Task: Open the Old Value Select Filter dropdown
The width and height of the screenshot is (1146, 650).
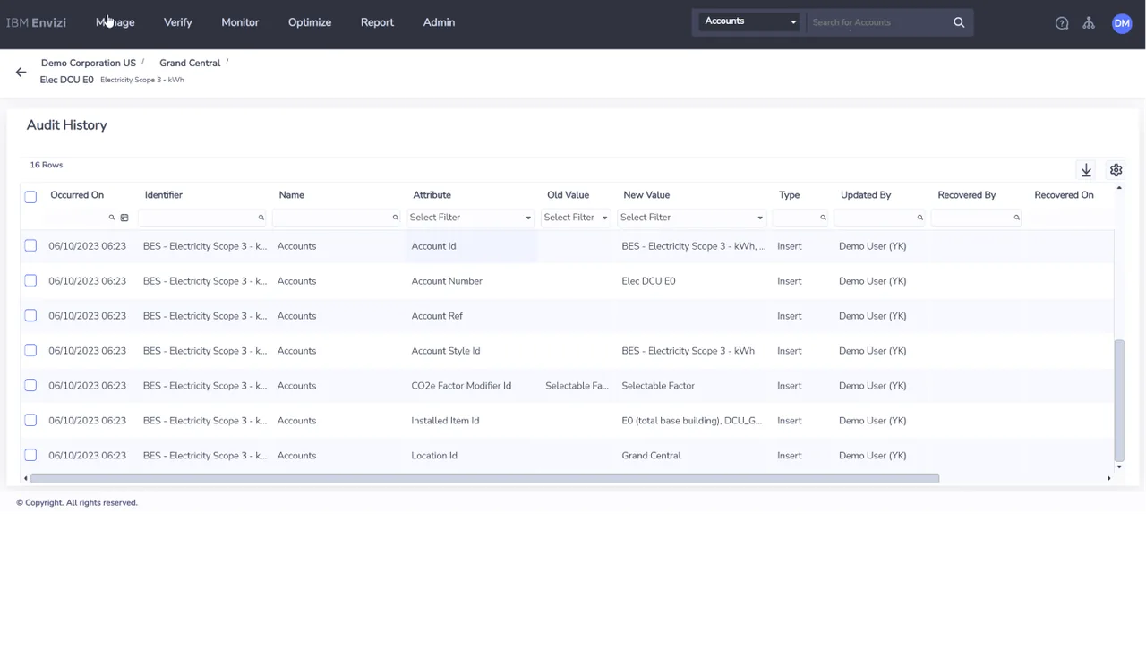Action: pyautogui.click(x=576, y=218)
